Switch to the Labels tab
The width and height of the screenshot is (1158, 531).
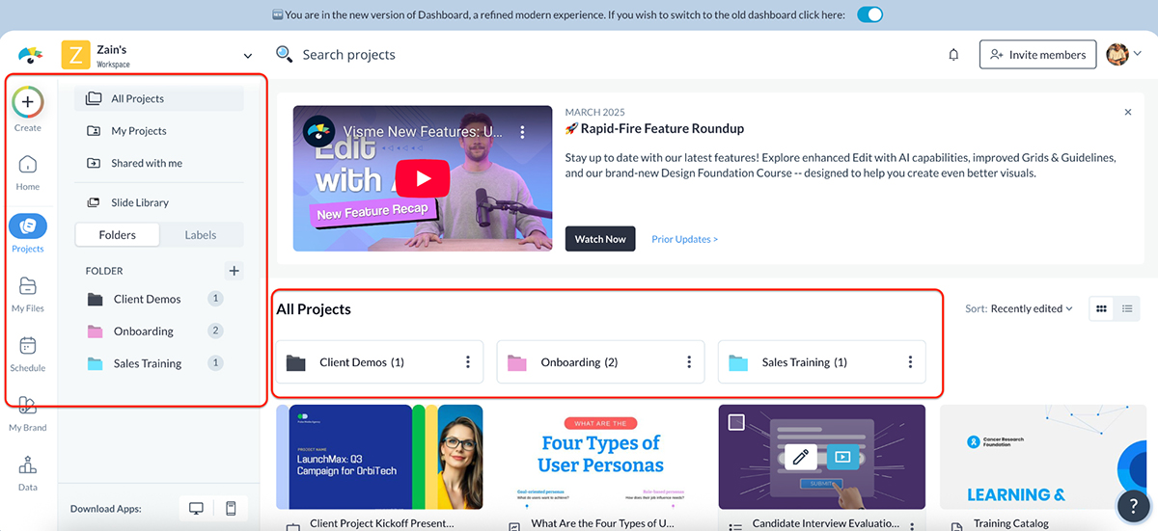(201, 235)
